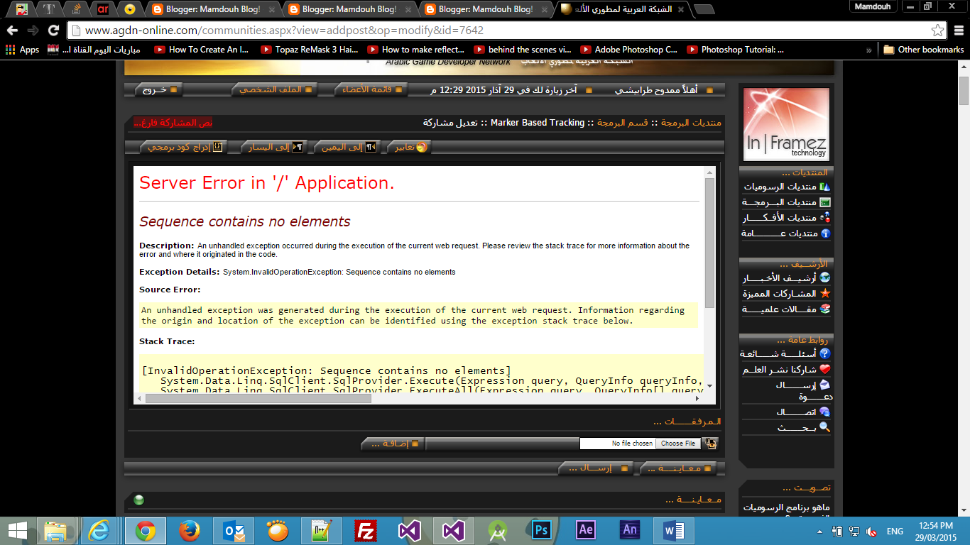Screen dimensions: 970x545
Task: Click the main page vertical scrollbar thumb
Action: [964, 89]
